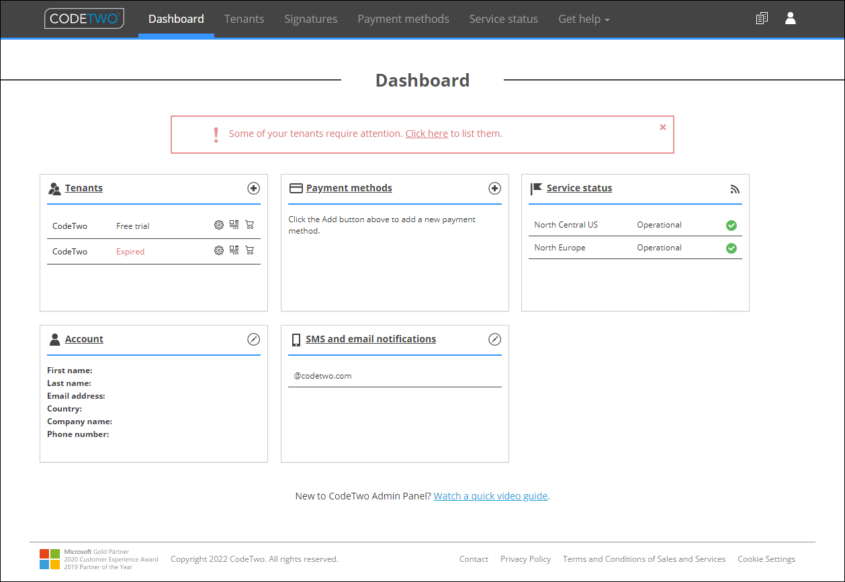Screen dimensions: 845x582
Task: Open the Service status card heading link
Action: [x=580, y=188]
